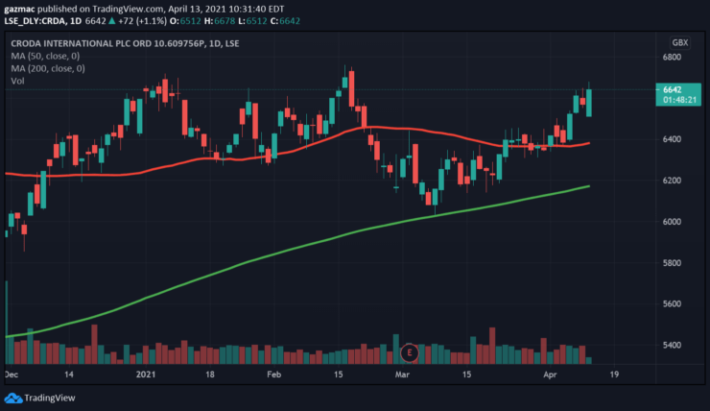Click the Vol indicator legend
The image size is (710, 411).
point(17,81)
